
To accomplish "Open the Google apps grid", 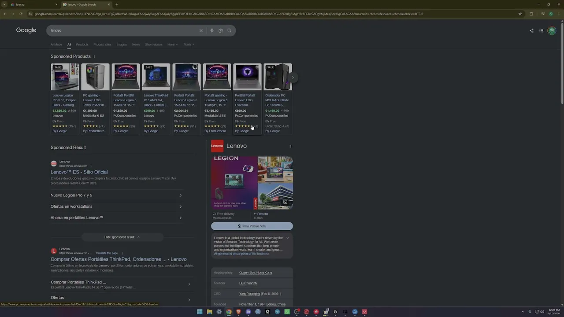I will tap(541, 30).
